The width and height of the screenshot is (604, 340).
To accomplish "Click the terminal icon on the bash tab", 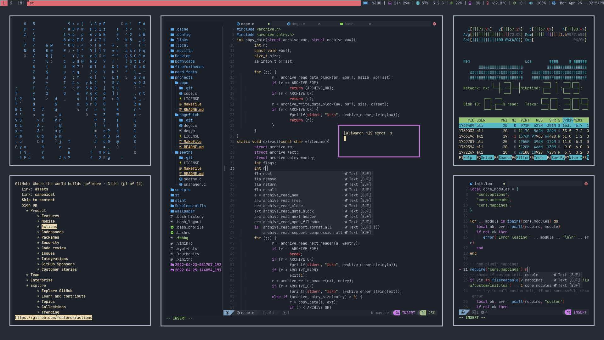I will (x=342, y=24).
